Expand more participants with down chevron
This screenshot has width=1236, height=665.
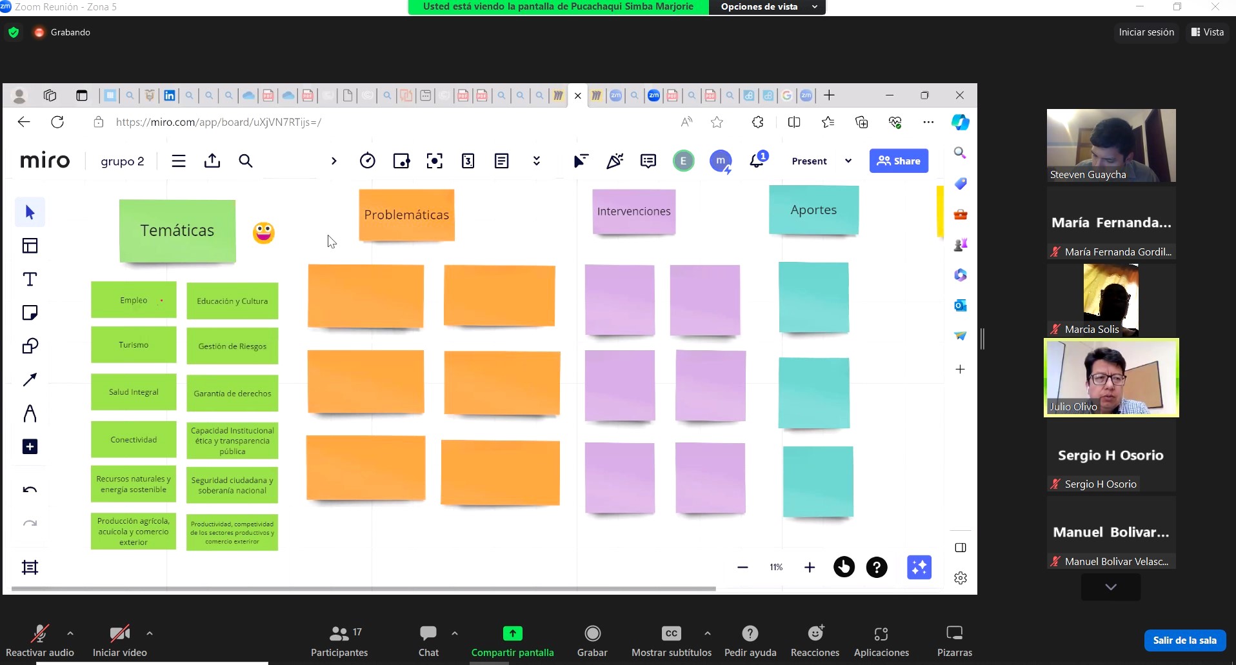tap(1110, 587)
